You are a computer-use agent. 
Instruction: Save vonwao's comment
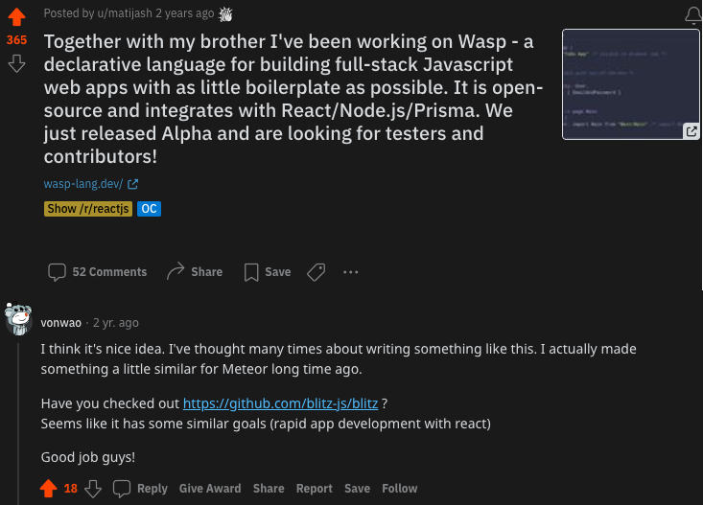pos(357,489)
